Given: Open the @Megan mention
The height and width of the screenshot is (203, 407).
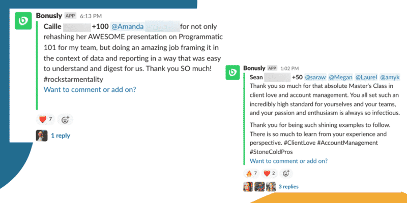Looking at the screenshot, I should click(x=339, y=77).
